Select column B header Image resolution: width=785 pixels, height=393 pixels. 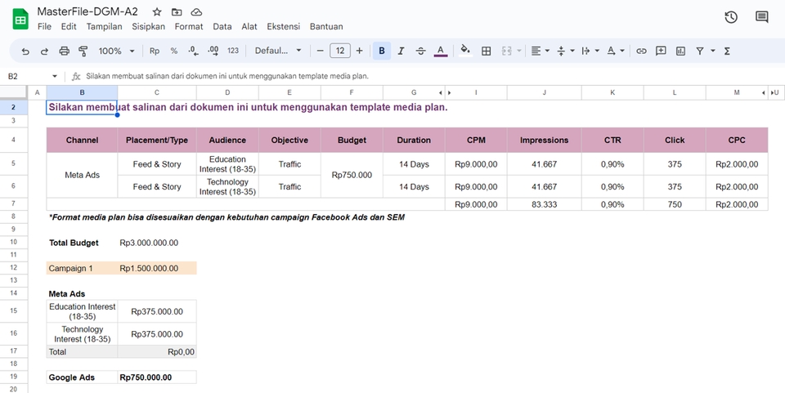(82, 92)
